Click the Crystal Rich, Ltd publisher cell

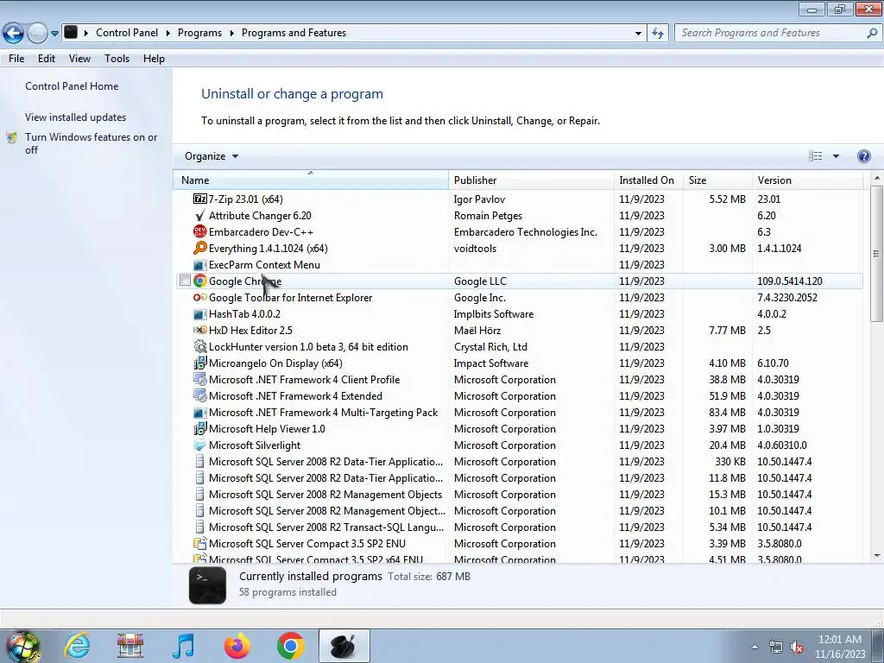tap(490, 347)
